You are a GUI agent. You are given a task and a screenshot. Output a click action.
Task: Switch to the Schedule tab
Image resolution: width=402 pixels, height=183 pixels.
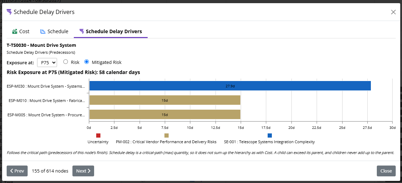[x=54, y=31]
